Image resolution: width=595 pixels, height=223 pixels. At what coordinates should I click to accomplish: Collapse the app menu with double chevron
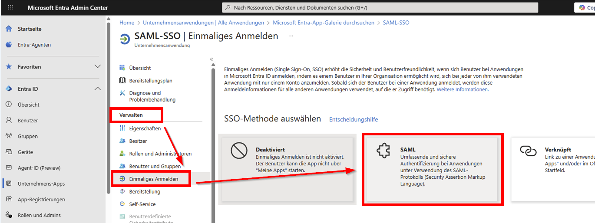tap(212, 59)
